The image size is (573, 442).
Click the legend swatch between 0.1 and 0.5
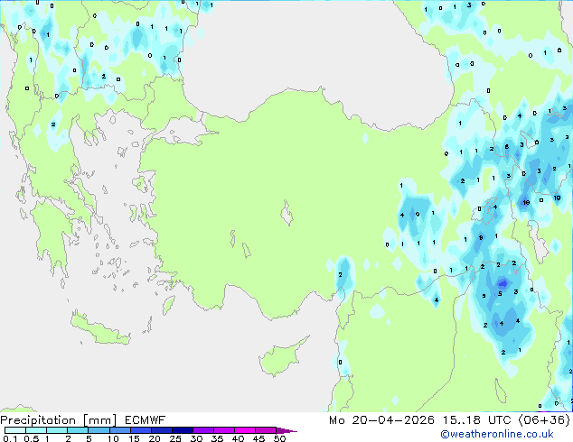[15, 430]
